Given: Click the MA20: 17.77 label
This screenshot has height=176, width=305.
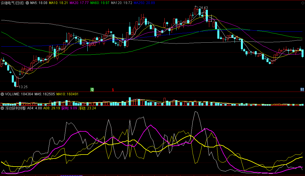Looking at the screenshot, I should [x=79, y=3].
